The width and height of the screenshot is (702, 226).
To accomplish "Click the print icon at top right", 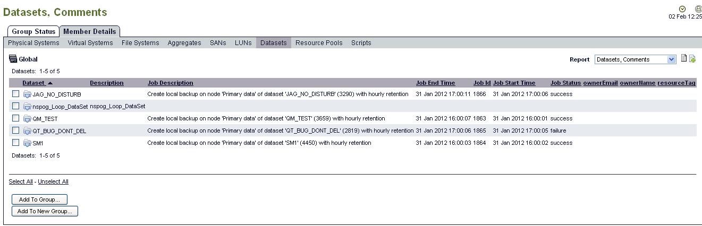I will click(x=698, y=9).
